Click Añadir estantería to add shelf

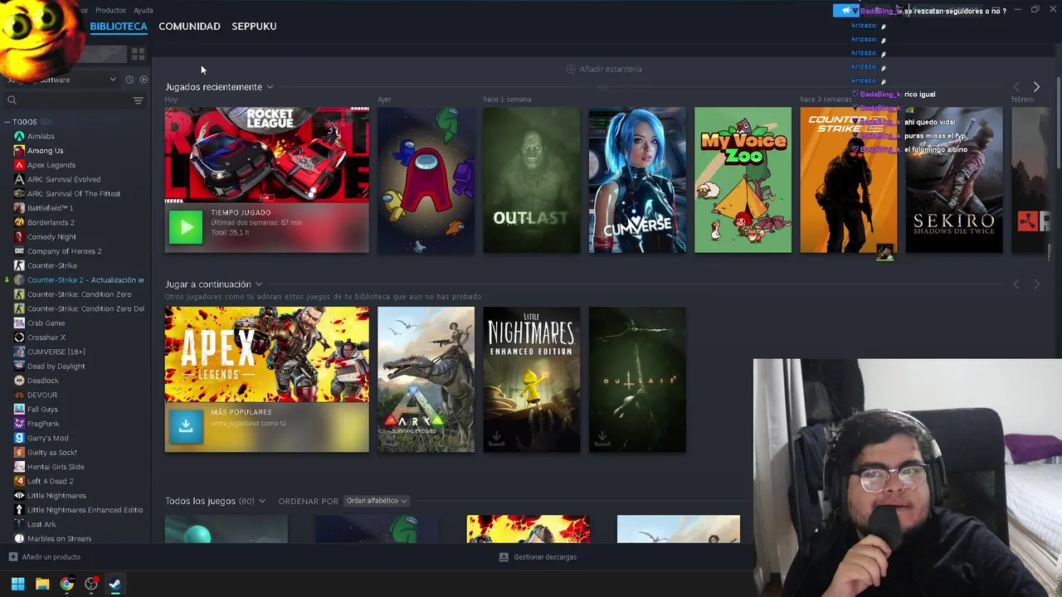(604, 69)
